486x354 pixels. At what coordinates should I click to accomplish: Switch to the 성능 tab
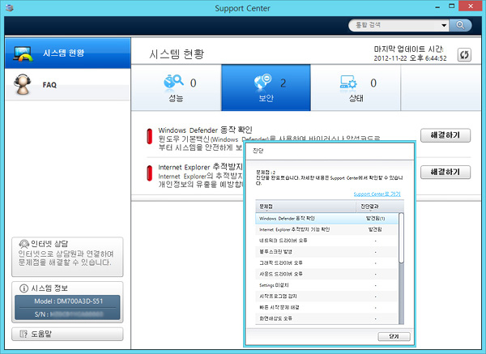point(176,87)
